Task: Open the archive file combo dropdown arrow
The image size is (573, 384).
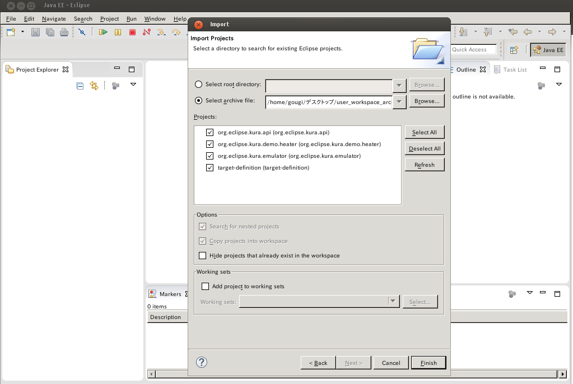Action: [399, 102]
